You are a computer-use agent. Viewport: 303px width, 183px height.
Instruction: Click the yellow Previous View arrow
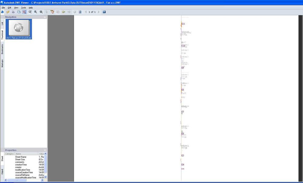63,12
